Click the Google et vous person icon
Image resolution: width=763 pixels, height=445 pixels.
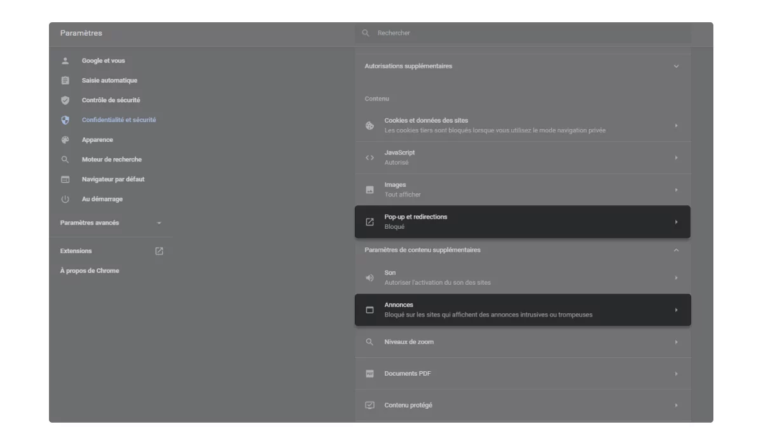(65, 61)
